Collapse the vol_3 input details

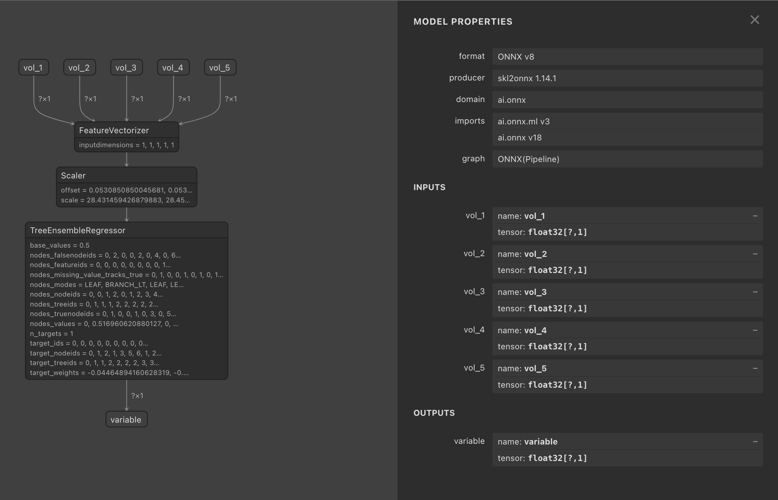point(755,292)
